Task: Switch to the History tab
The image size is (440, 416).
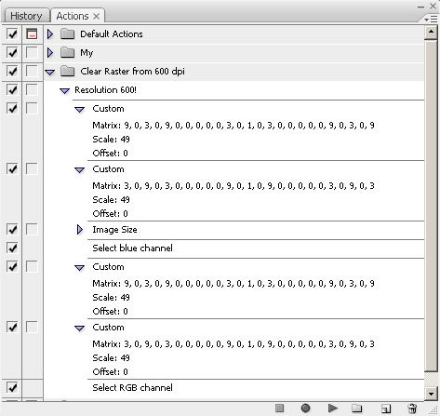Action: [x=26, y=16]
